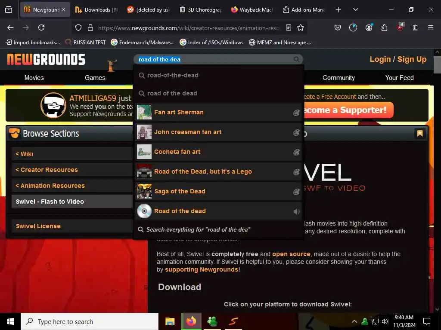Open the extensions puzzle piece icon
Image resolution: width=441 pixels, height=330 pixels.
[384, 27]
